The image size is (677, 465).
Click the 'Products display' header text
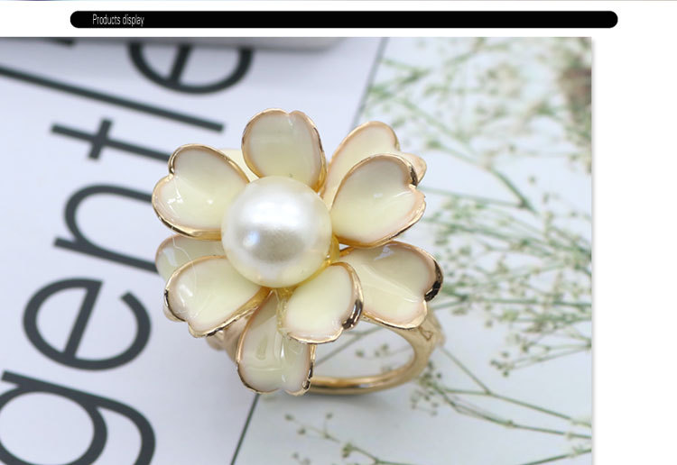click(x=118, y=20)
